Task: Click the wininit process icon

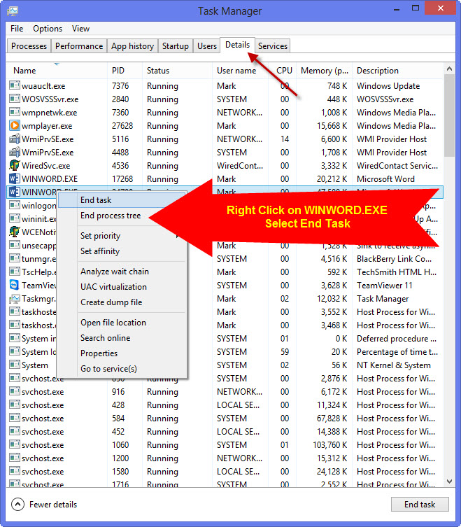Action: [15, 219]
